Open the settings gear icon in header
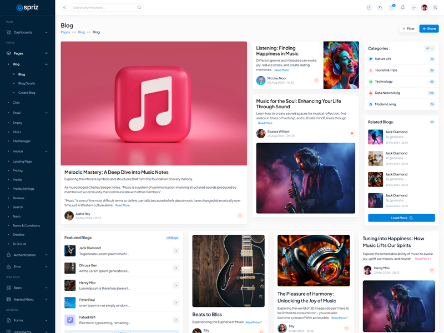This screenshot has height=333, width=444. 435,8
